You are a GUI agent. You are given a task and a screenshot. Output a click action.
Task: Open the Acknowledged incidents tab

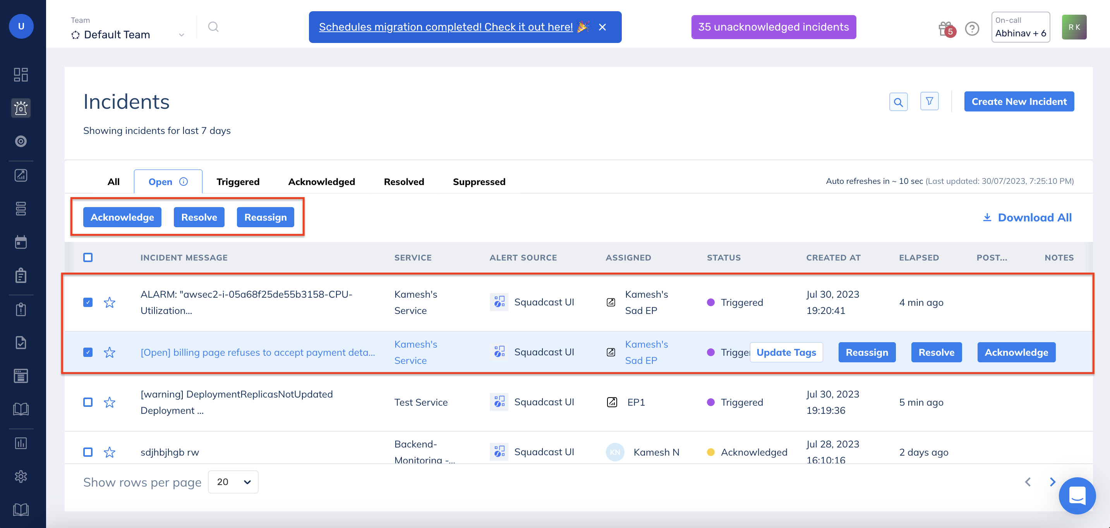point(321,181)
